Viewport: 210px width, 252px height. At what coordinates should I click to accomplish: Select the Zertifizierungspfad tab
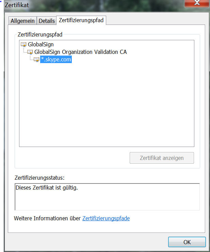coord(81,20)
